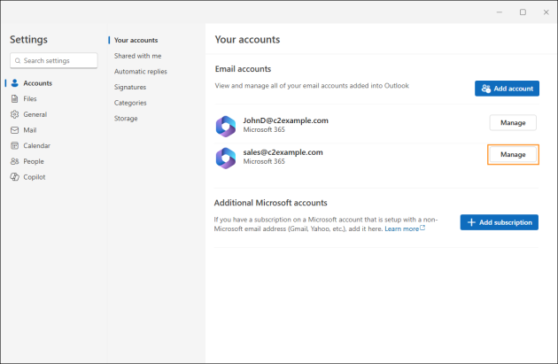Go to Automatic replies
Viewport: 558px width, 364px height.
141,72
